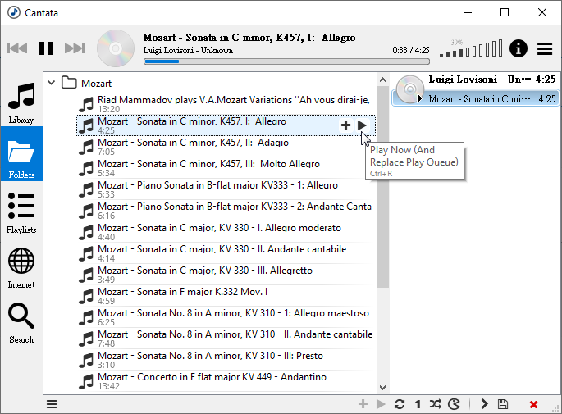Select Sonata No. 8 KV 310 - III: Presto

pos(226,360)
